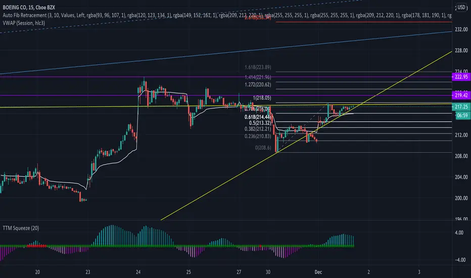Click the Dec label on the time axis
Viewport: 471px width, 278px height.
(318, 272)
